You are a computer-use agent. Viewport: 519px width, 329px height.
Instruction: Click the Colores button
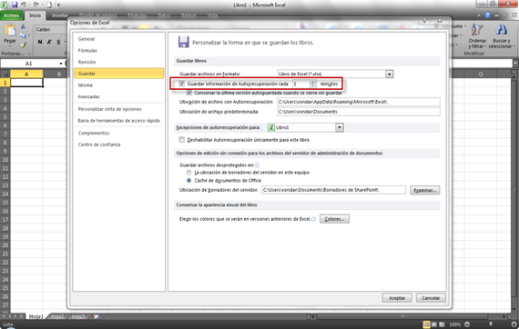click(x=334, y=219)
